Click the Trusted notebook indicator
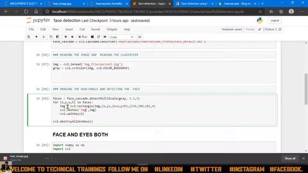This screenshot has height=173, width=308. point(250,29)
